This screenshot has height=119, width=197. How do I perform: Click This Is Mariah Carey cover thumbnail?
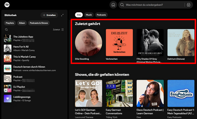[8, 58]
